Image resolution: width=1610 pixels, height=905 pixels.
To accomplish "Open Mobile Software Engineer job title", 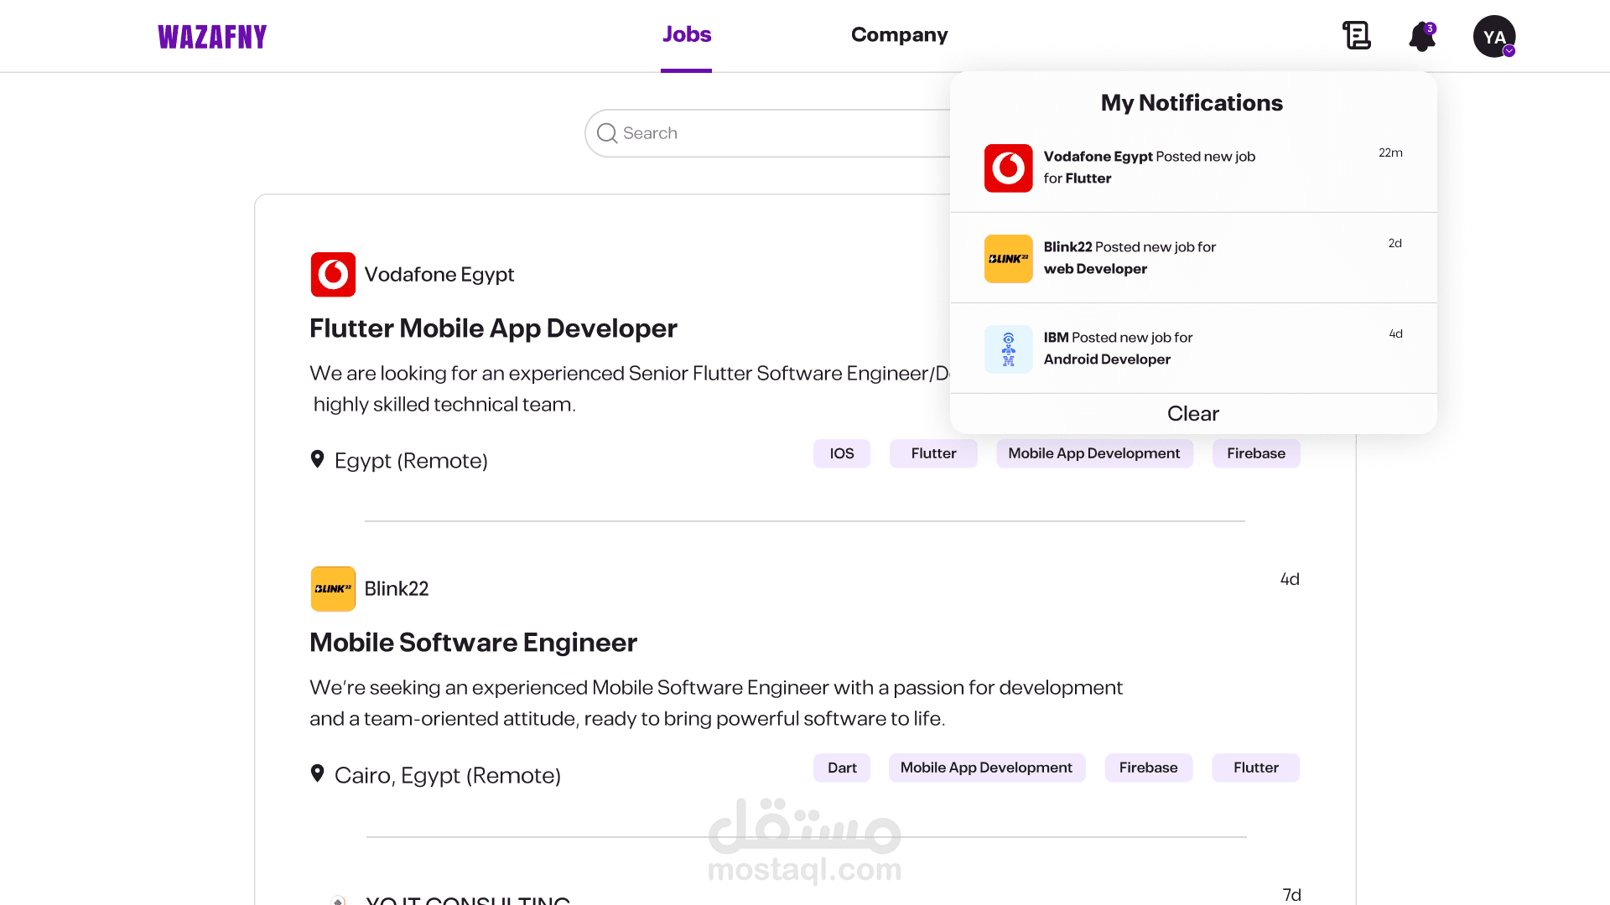I will click(473, 643).
